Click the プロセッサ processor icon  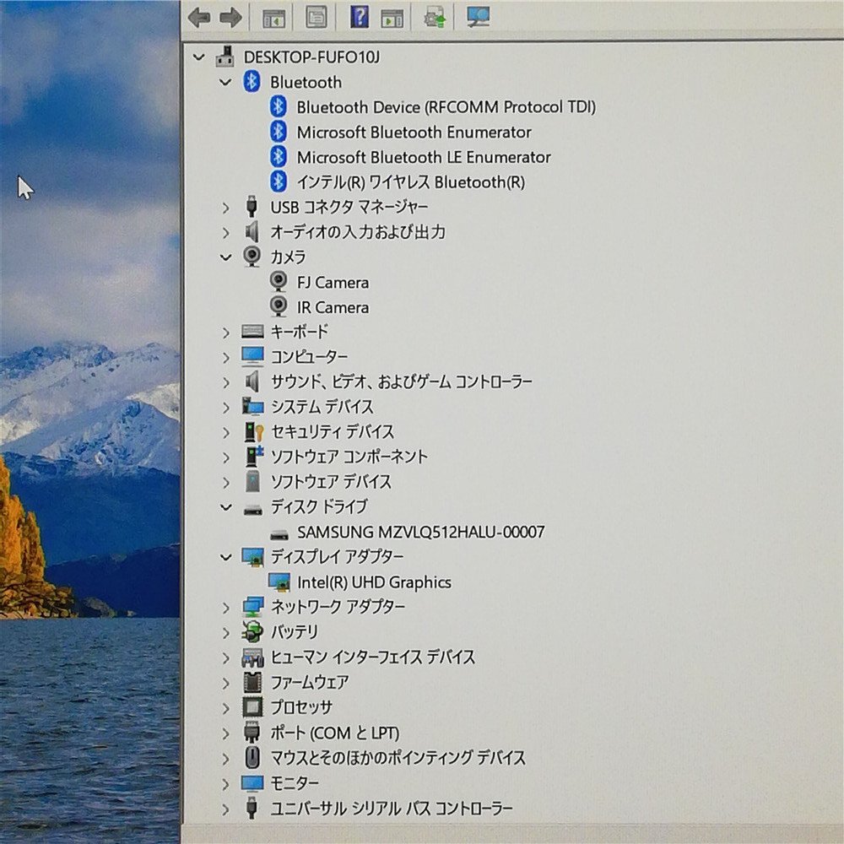pyautogui.click(x=252, y=706)
